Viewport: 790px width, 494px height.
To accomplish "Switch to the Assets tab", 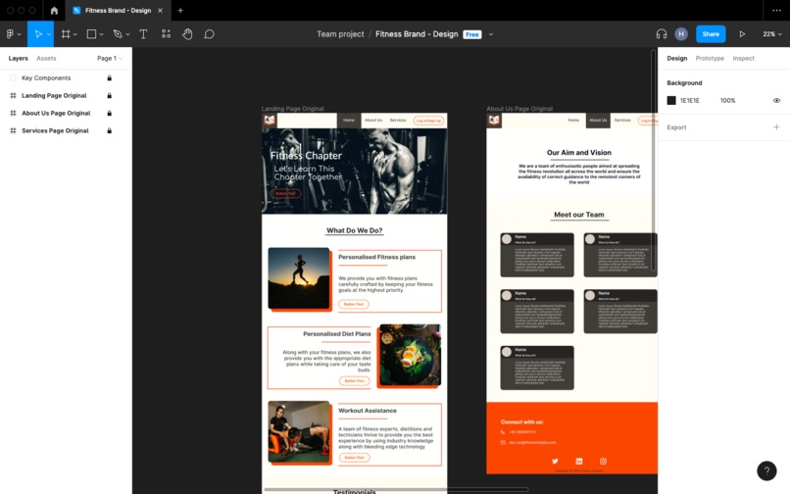I will tap(46, 59).
